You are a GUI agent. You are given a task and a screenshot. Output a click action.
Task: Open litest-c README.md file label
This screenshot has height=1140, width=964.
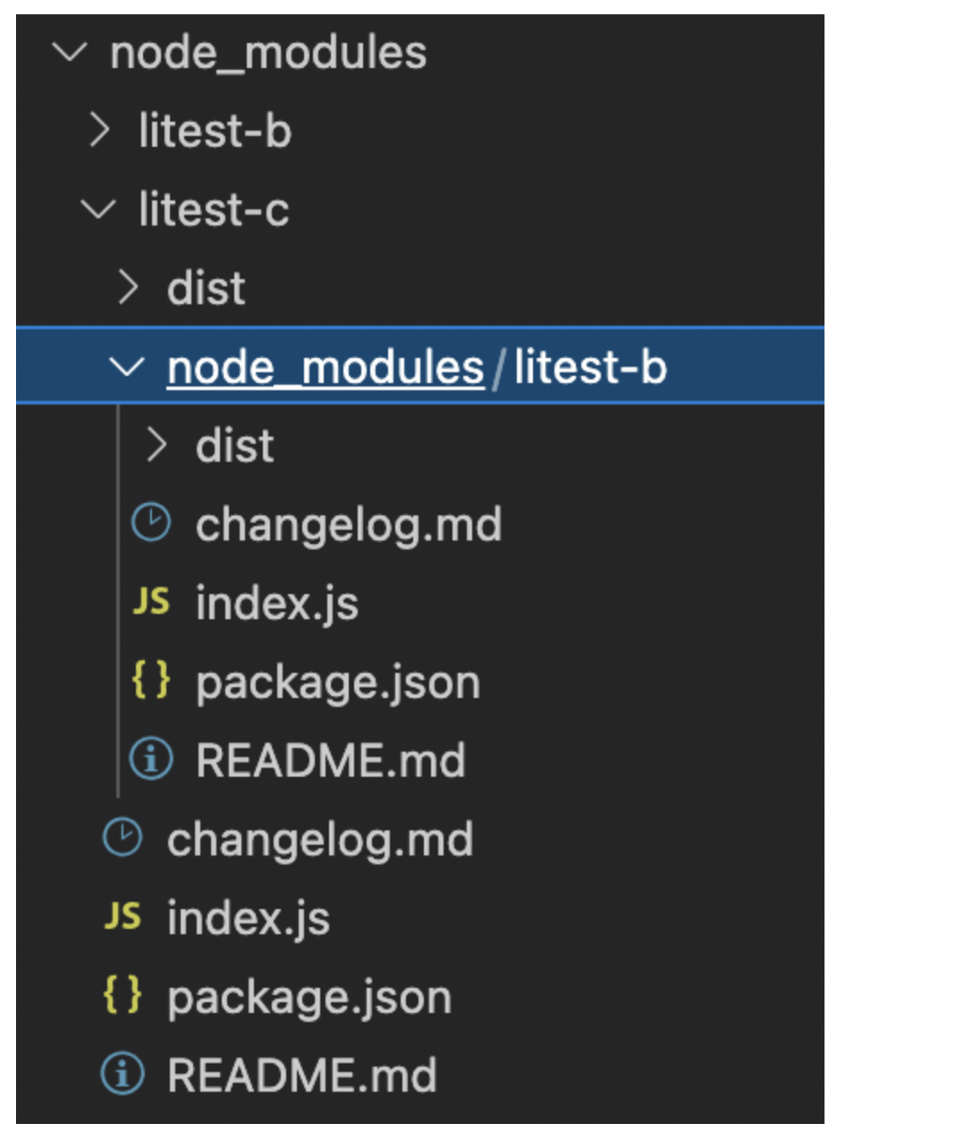302,1076
